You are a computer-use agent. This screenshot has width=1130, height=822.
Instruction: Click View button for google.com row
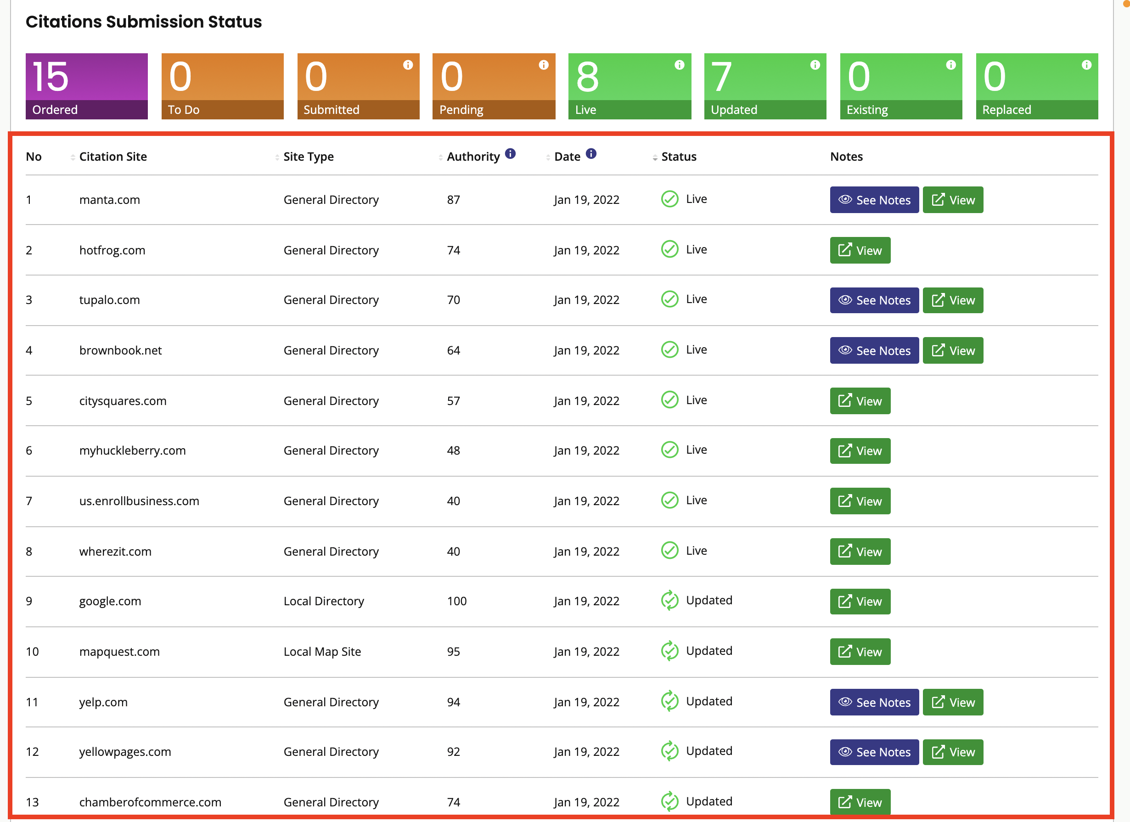(x=860, y=601)
